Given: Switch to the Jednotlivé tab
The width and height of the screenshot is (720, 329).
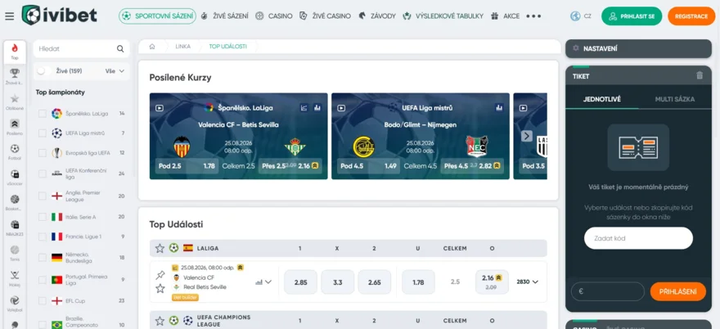Looking at the screenshot, I should point(602,99).
